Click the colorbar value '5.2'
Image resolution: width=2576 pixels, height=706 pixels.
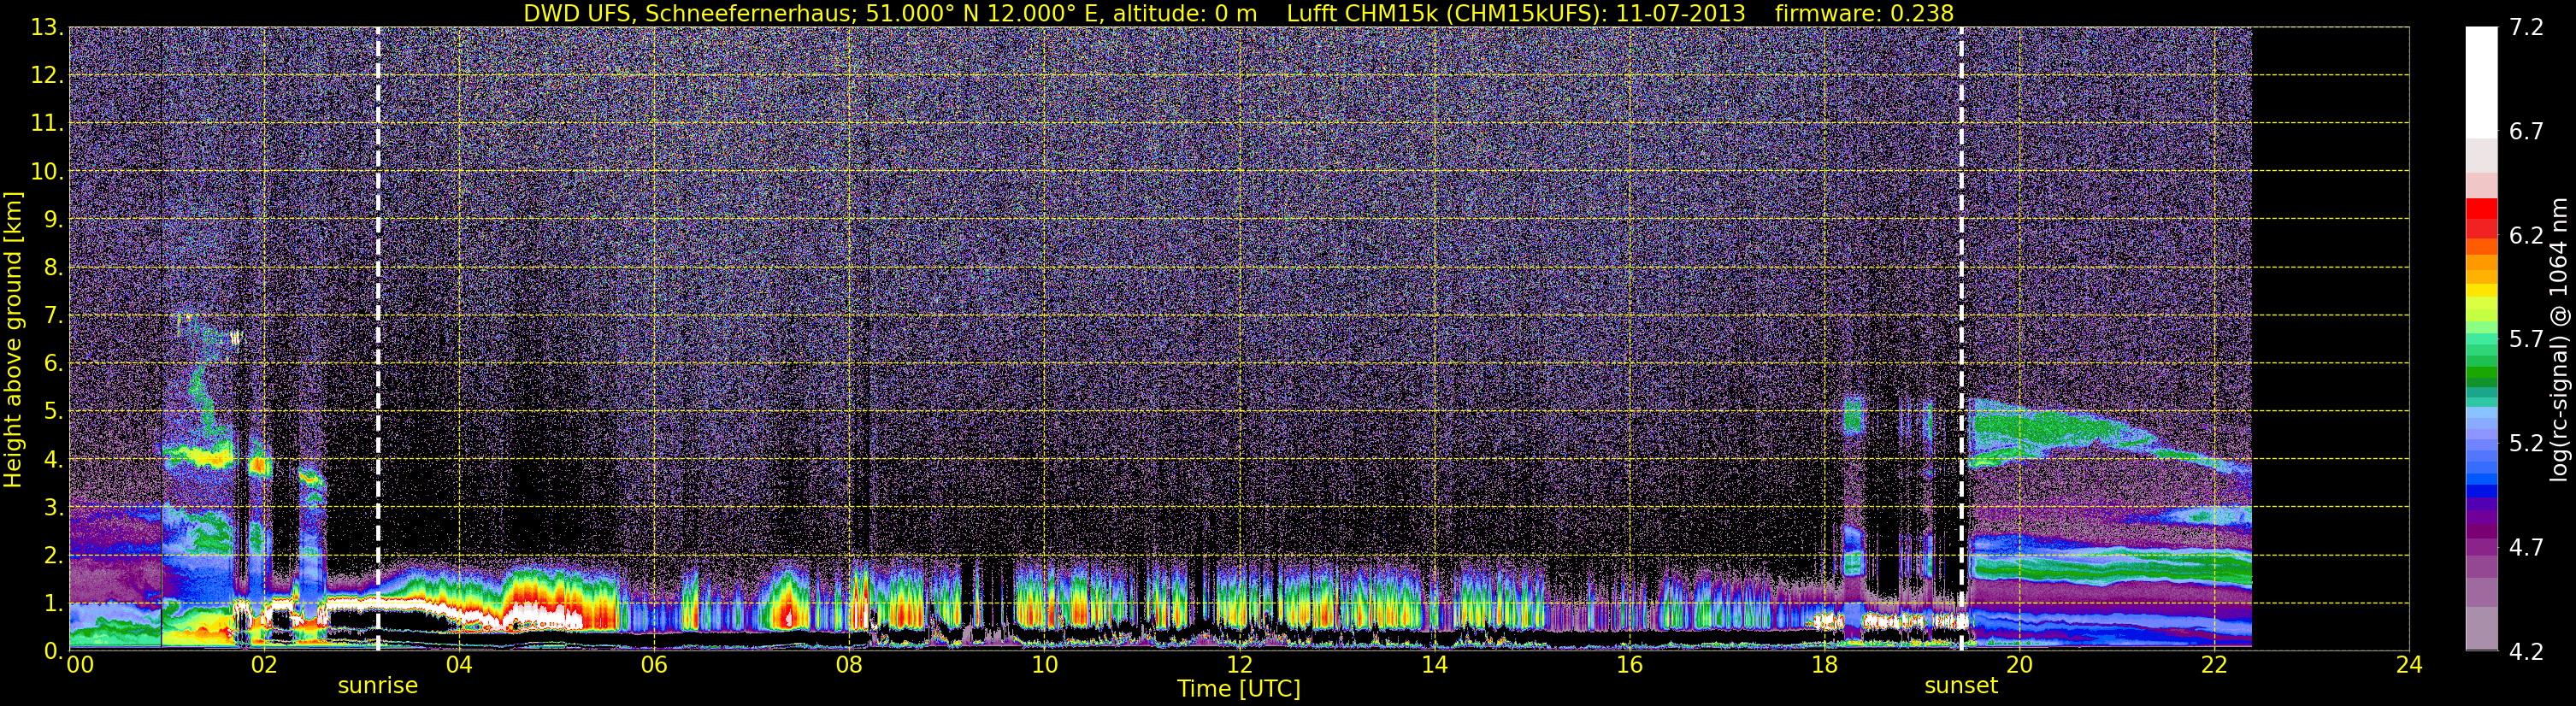click(x=2526, y=443)
